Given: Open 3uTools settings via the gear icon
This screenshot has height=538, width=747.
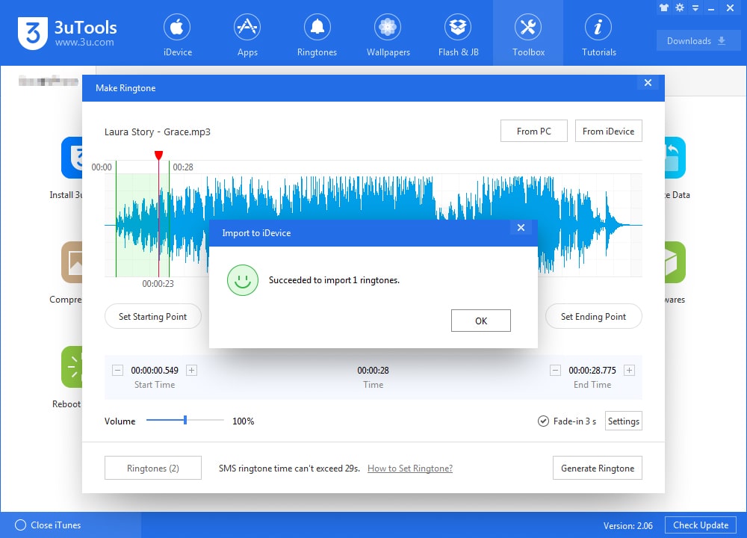Looking at the screenshot, I should pos(678,7).
